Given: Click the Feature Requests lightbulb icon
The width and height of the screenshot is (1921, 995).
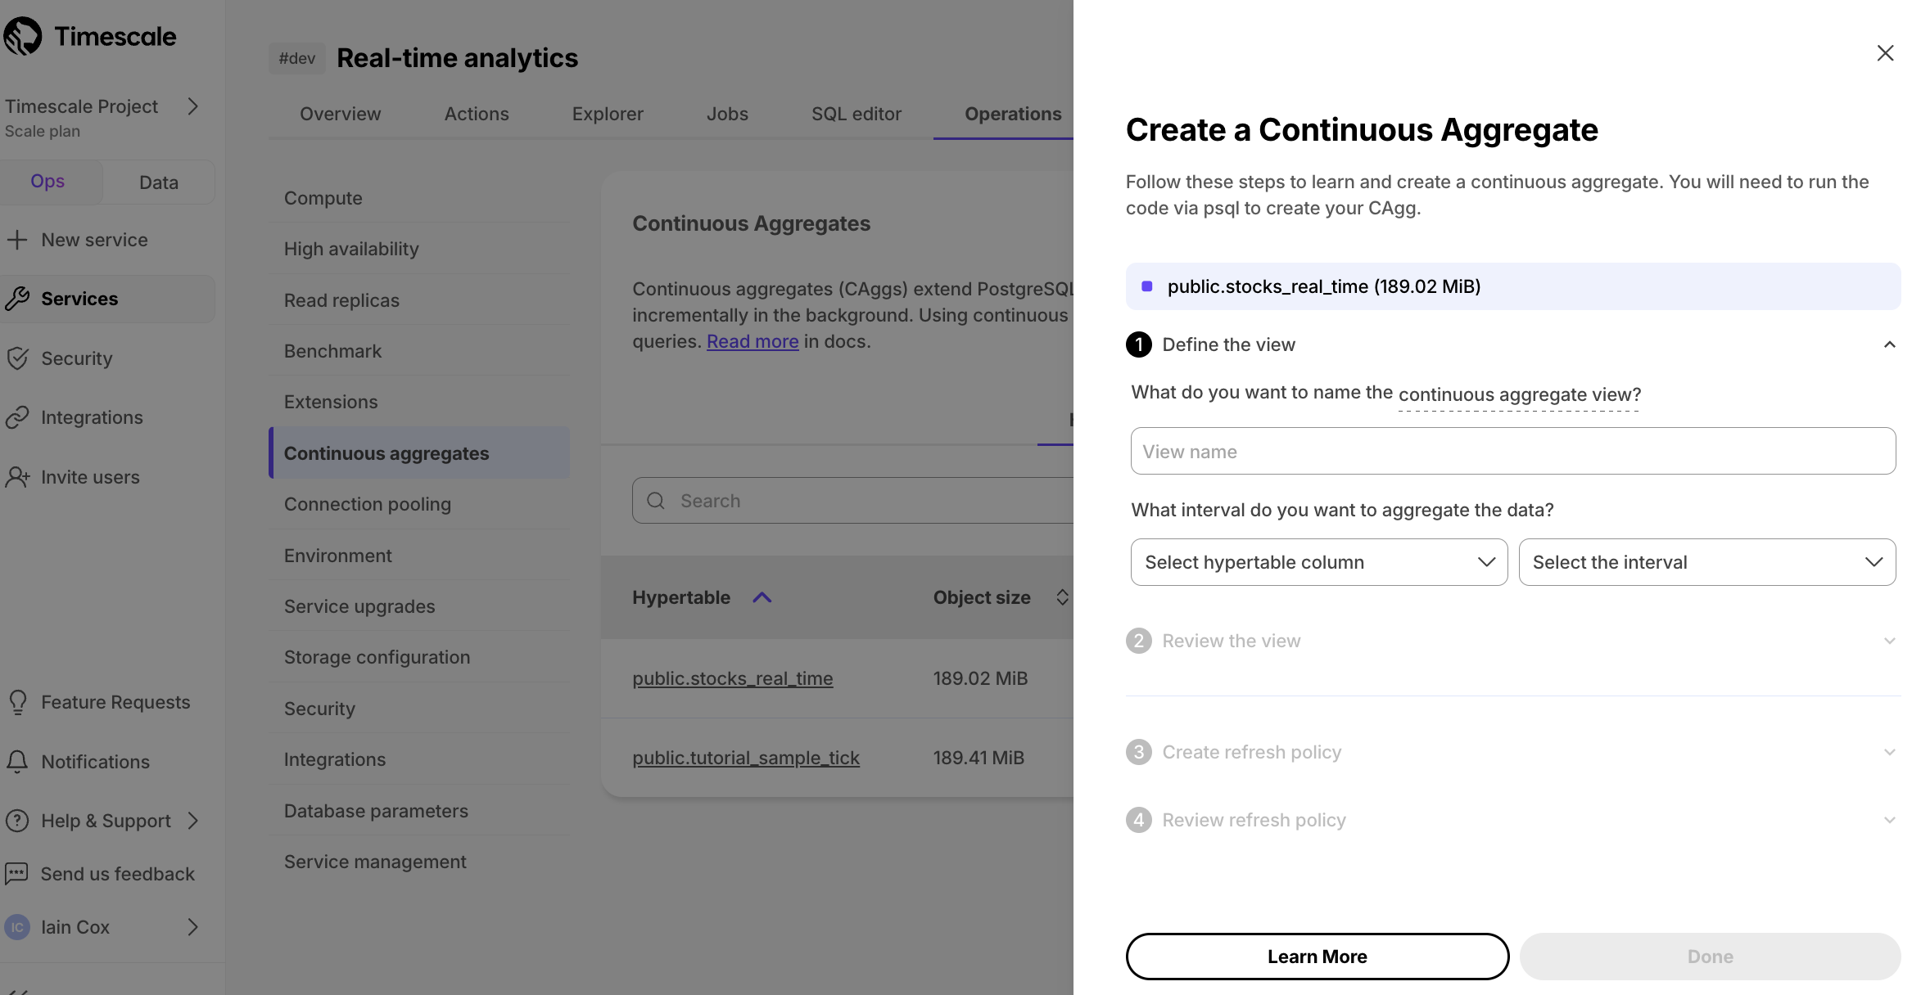Looking at the screenshot, I should click(x=17, y=702).
